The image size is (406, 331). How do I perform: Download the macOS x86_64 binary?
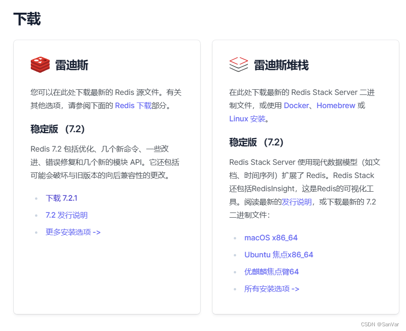[271, 238]
